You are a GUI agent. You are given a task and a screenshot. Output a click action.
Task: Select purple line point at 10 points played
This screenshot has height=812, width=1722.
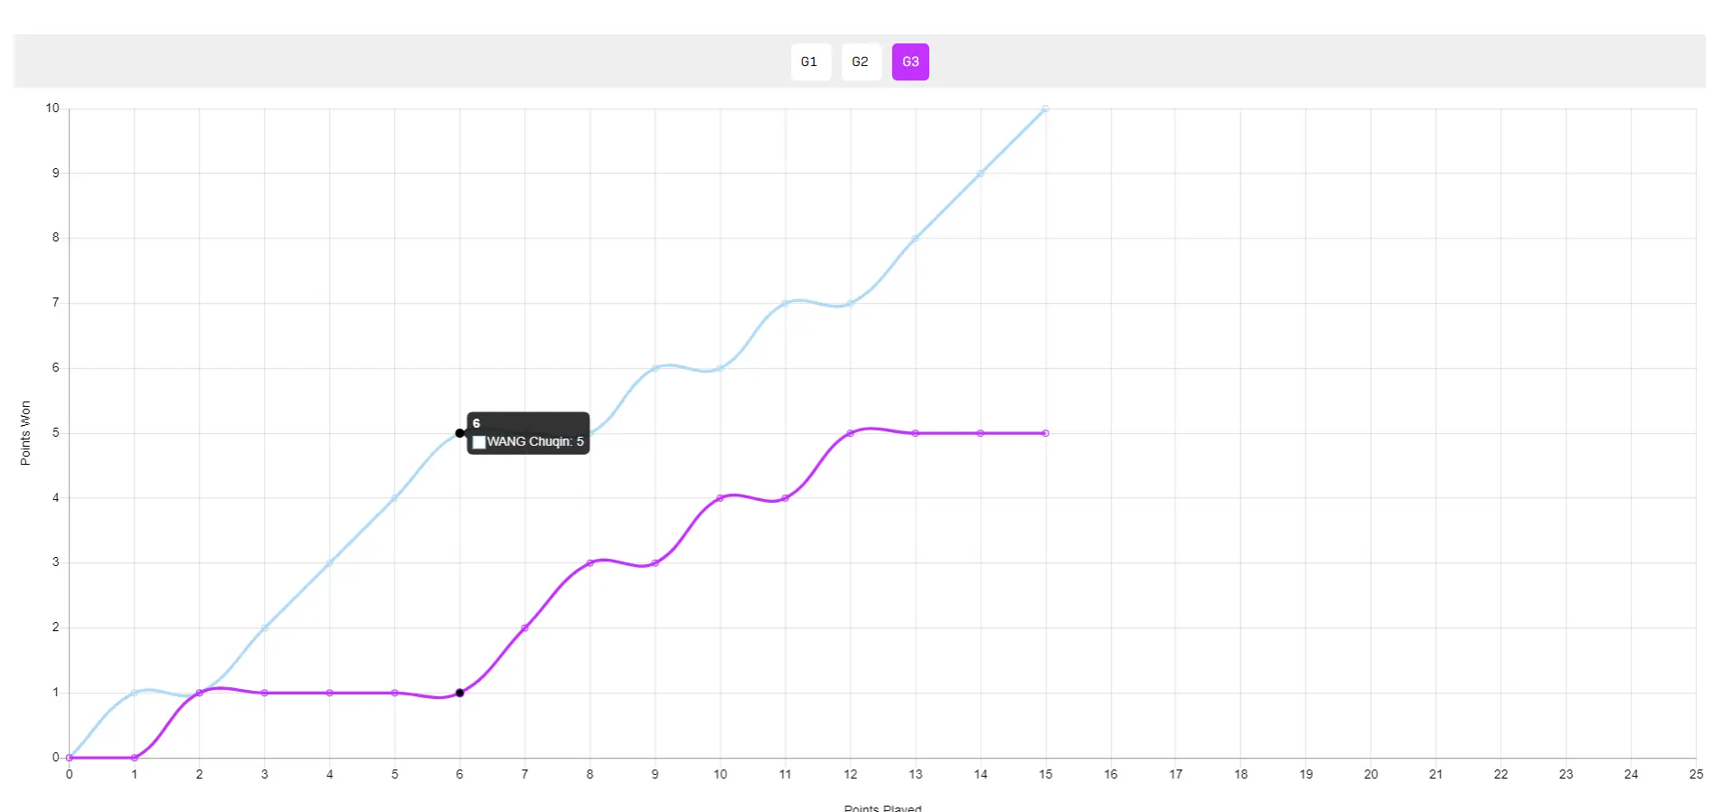coord(720,498)
